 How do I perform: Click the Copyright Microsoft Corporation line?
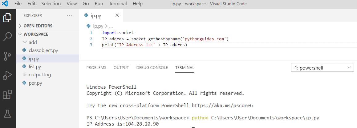(x=165, y=93)
